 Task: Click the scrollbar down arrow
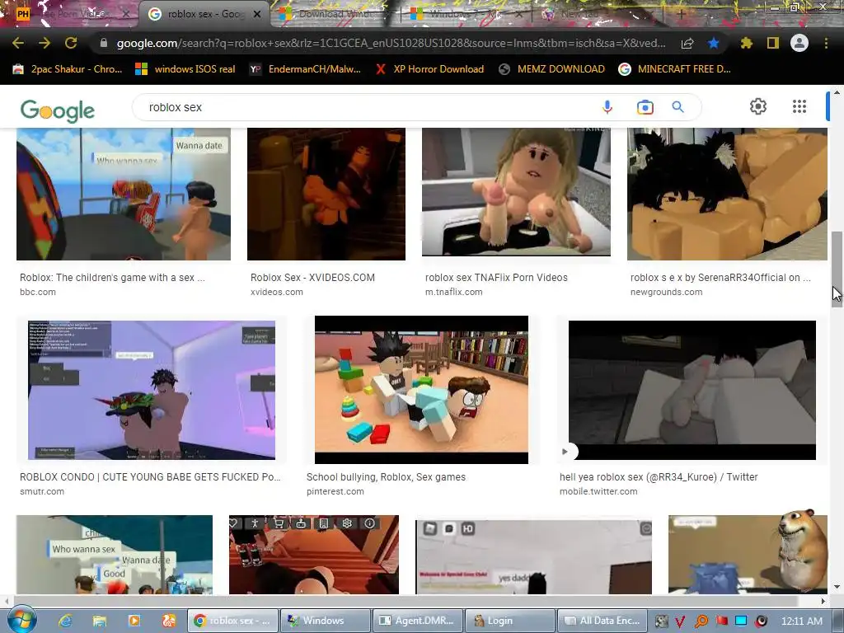point(837,587)
